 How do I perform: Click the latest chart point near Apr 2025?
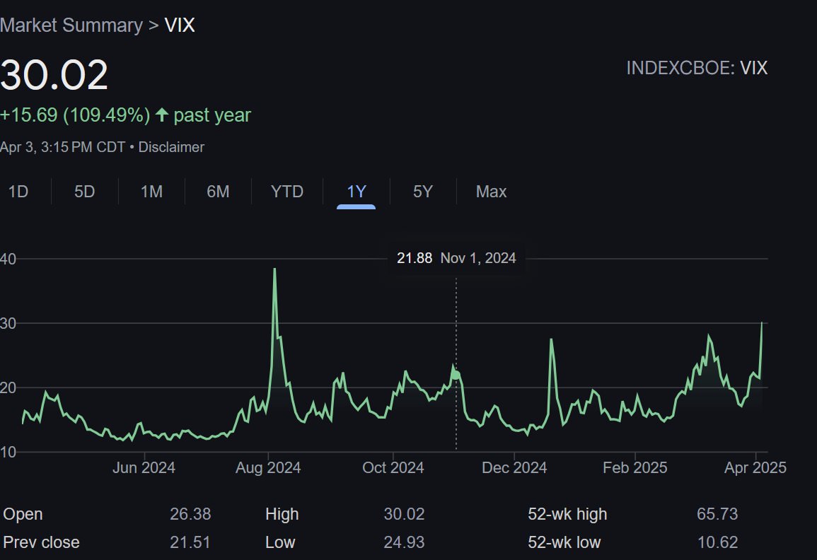(762, 324)
